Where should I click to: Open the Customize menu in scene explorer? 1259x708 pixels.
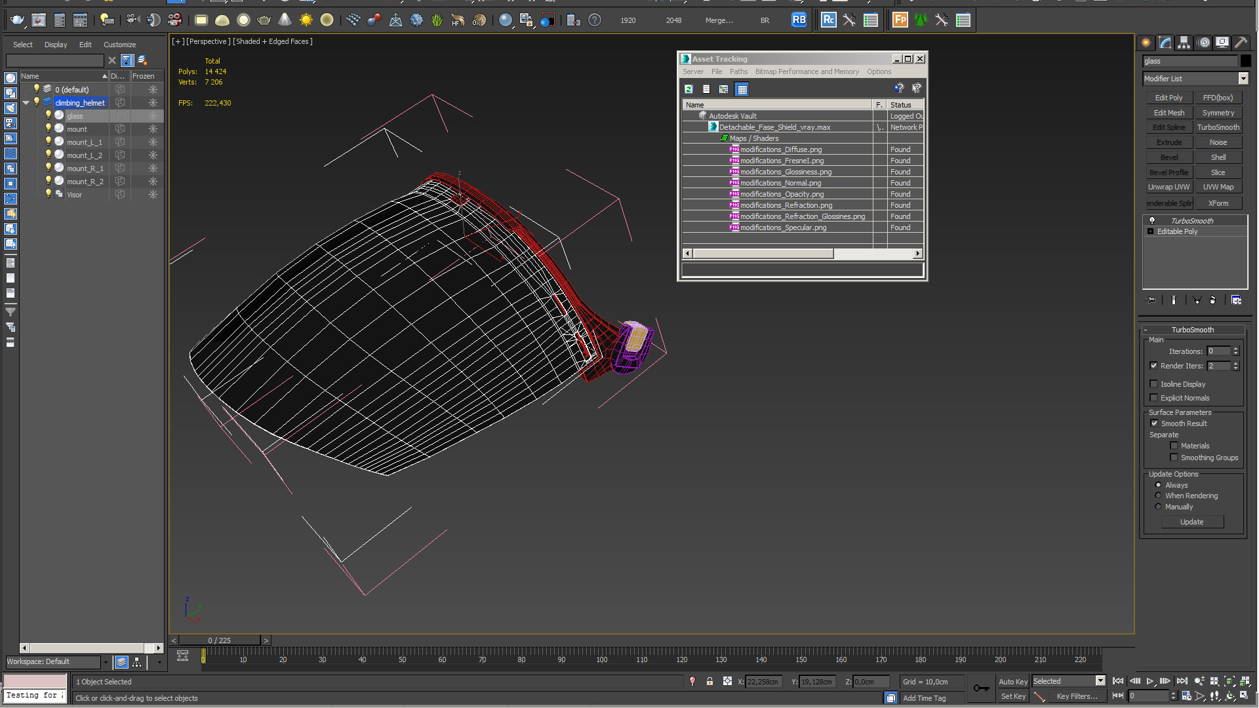(x=119, y=45)
